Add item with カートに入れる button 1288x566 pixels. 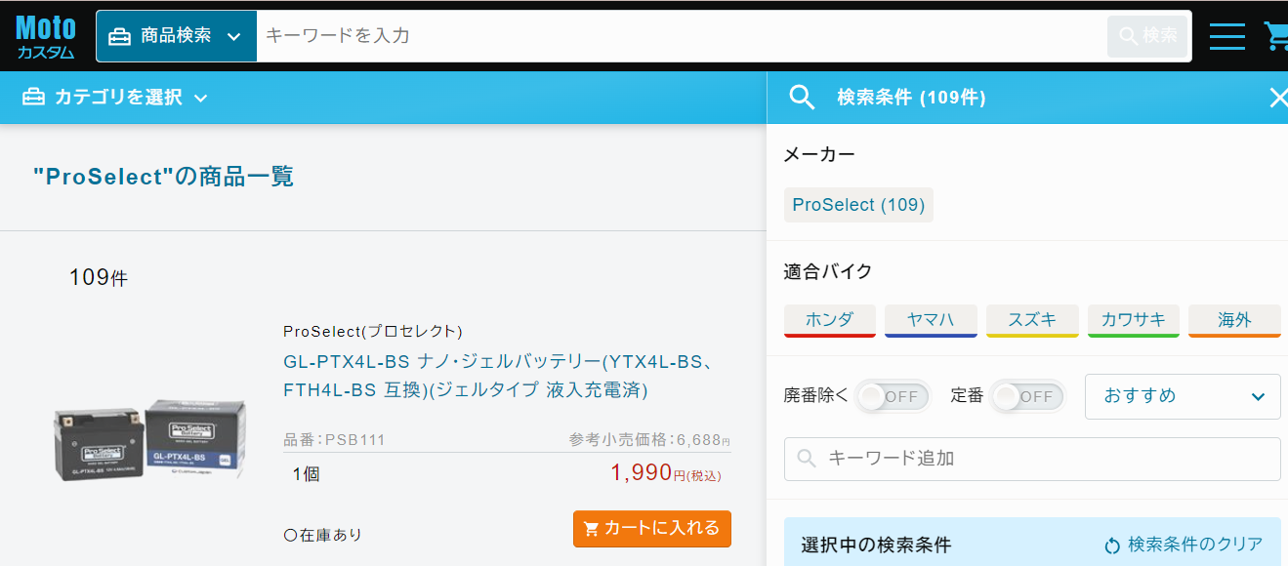click(651, 528)
